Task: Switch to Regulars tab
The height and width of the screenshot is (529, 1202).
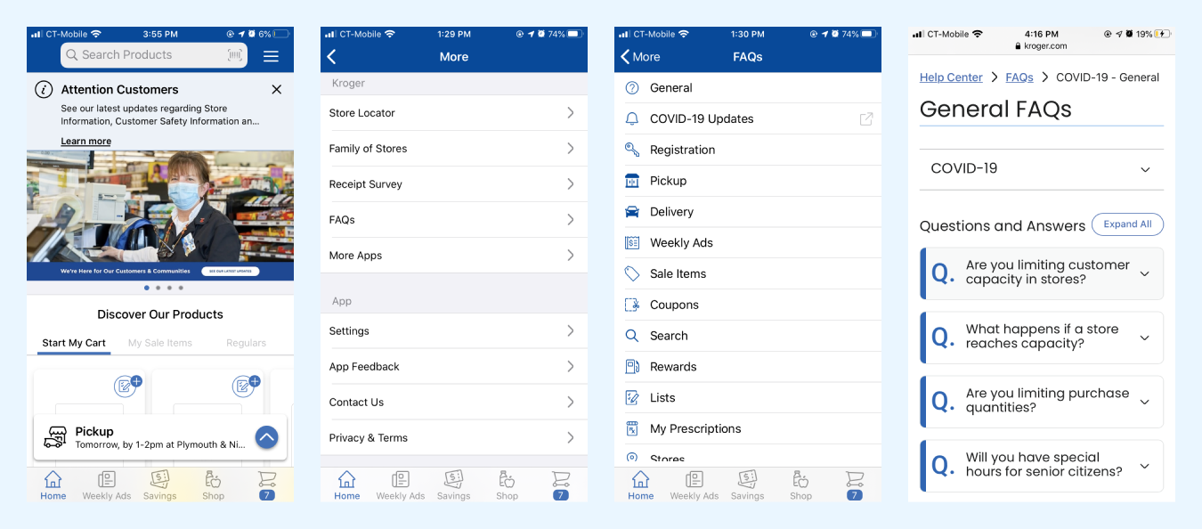Action: coord(246,343)
